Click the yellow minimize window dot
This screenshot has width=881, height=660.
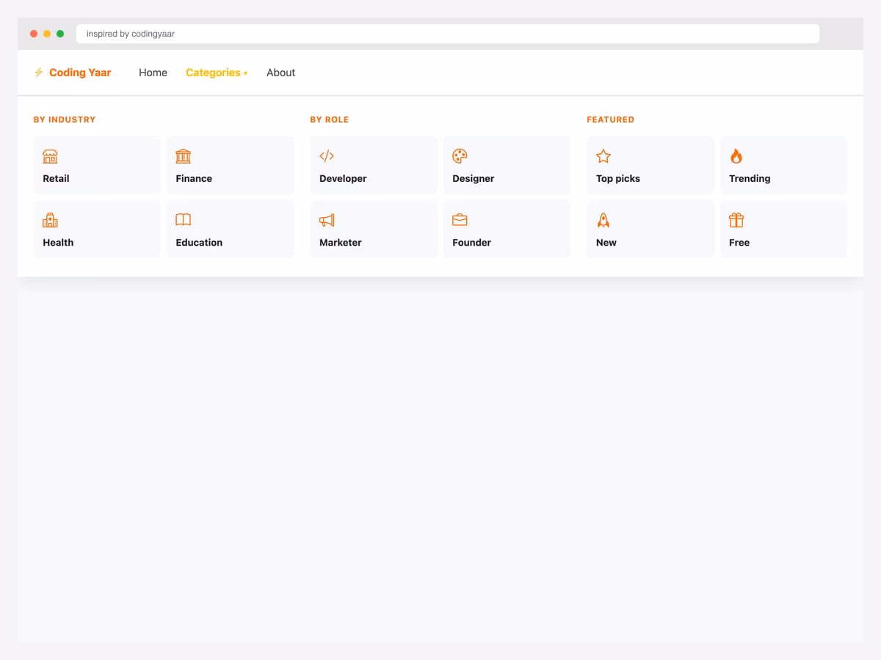pyautogui.click(x=47, y=34)
